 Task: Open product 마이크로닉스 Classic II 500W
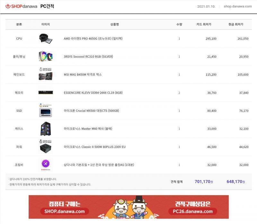pos(94,147)
